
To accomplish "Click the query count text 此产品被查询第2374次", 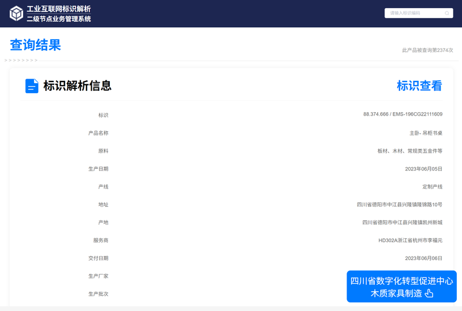I will (427, 50).
